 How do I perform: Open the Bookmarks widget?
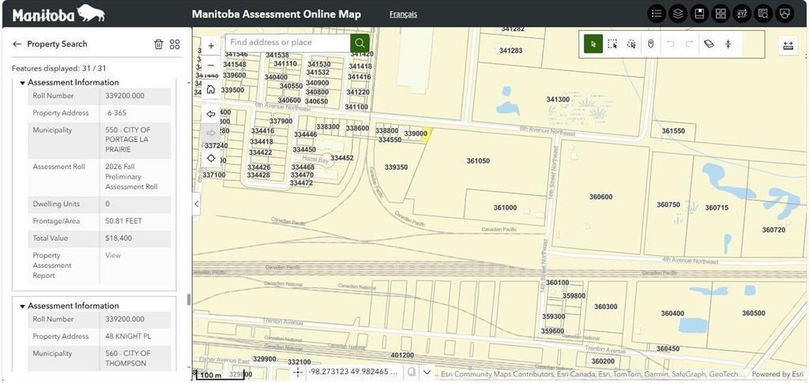point(699,13)
